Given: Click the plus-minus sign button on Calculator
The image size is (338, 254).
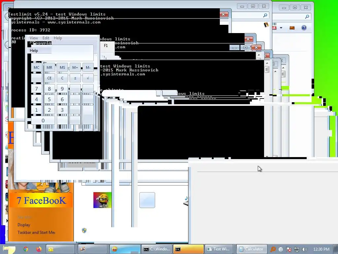Looking at the screenshot, I should 75,78.
